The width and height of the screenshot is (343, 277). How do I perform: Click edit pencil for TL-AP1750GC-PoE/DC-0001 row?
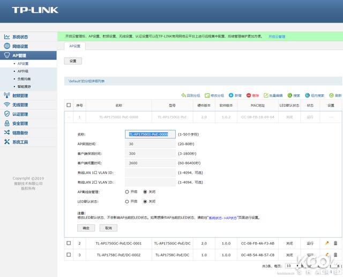(x=327, y=243)
